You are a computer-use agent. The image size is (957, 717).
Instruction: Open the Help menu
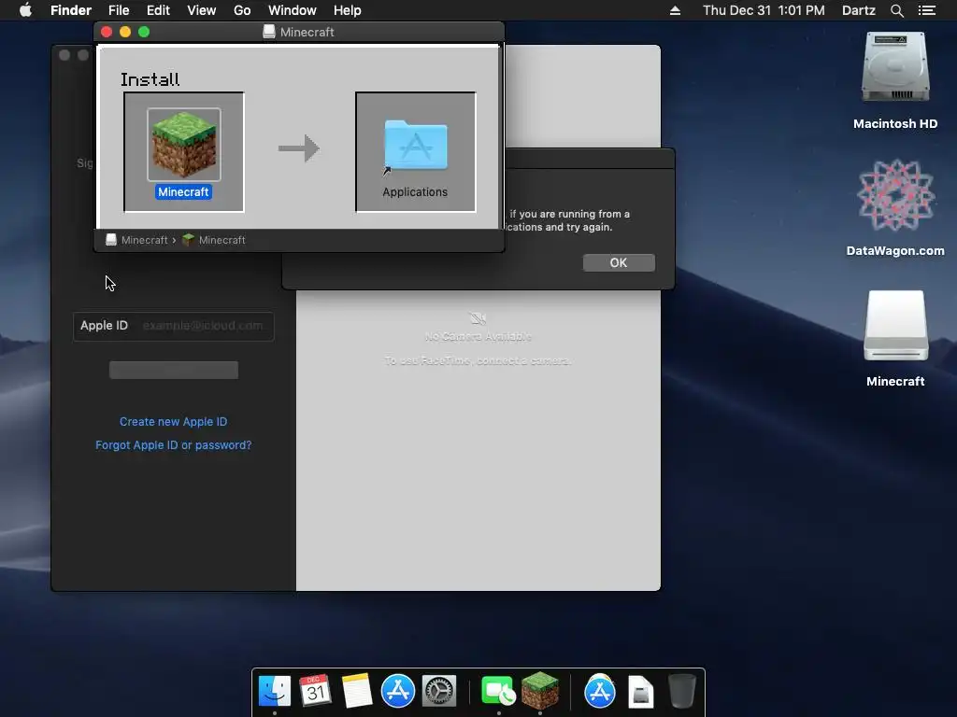click(x=348, y=10)
